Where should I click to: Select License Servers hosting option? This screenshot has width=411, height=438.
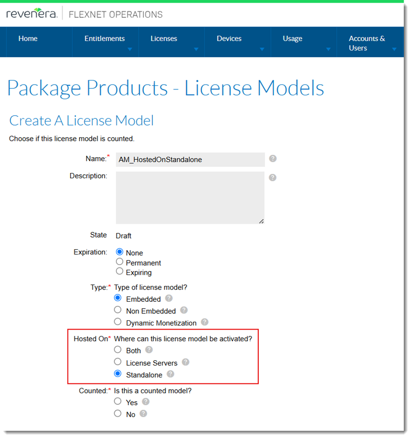(x=118, y=362)
